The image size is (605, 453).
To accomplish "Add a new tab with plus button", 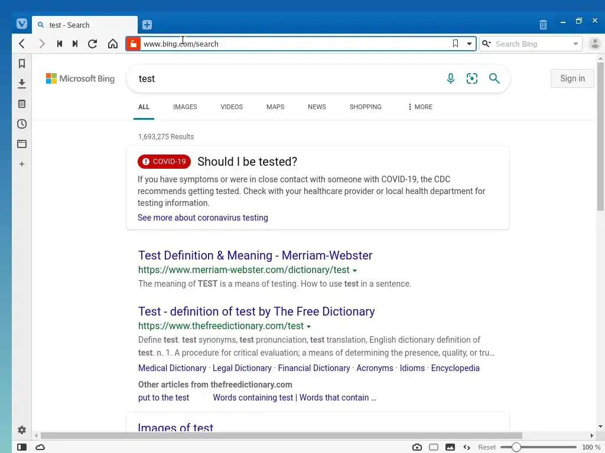I will [x=147, y=25].
